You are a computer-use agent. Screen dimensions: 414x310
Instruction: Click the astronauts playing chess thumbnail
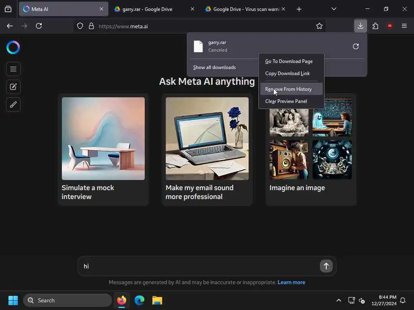pos(332,160)
